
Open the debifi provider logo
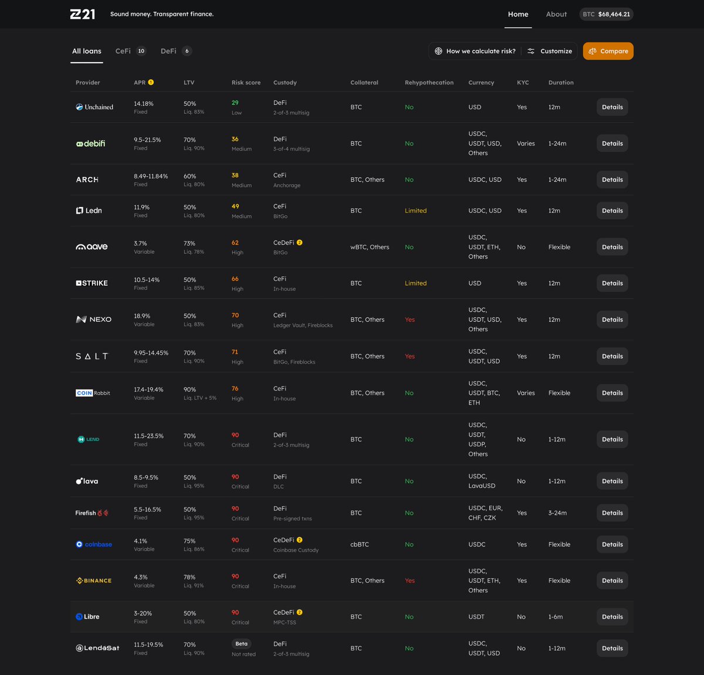click(90, 143)
